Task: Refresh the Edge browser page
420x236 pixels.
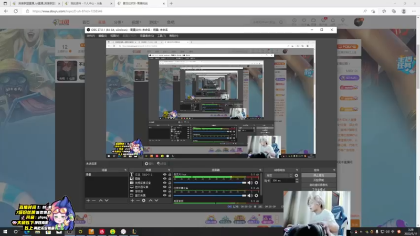Action: coord(16,11)
